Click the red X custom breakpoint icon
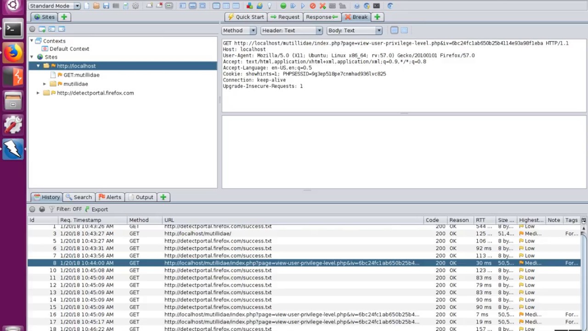This screenshot has height=331, width=588. click(x=322, y=6)
